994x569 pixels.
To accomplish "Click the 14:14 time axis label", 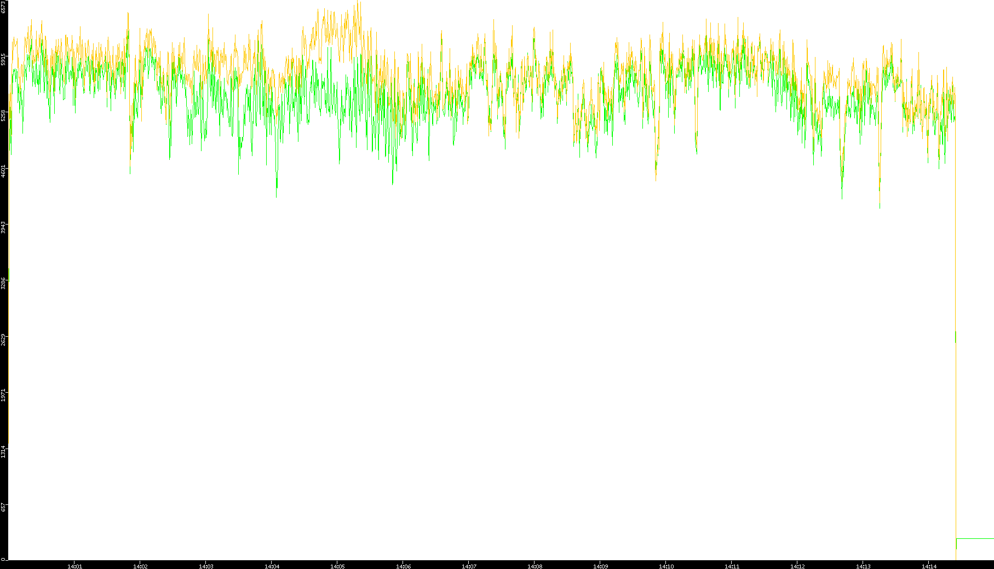I will [929, 566].
